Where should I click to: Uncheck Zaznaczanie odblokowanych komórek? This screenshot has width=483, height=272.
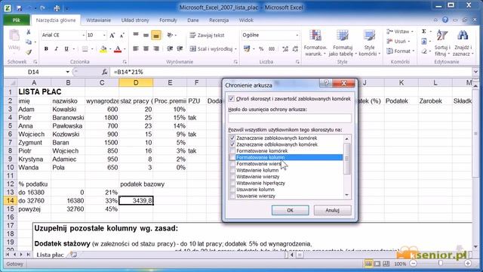click(232, 144)
